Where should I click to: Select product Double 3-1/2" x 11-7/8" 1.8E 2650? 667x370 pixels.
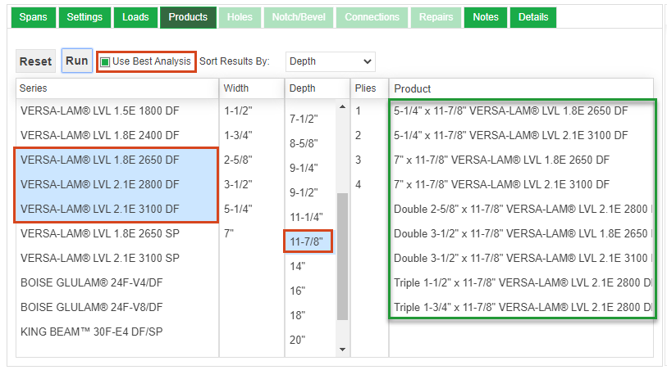point(522,234)
